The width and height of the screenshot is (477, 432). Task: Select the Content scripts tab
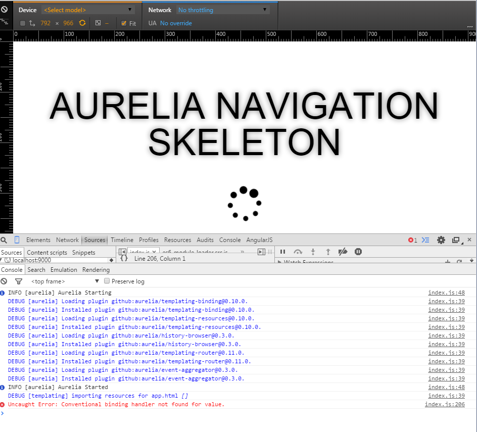click(47, 253)
